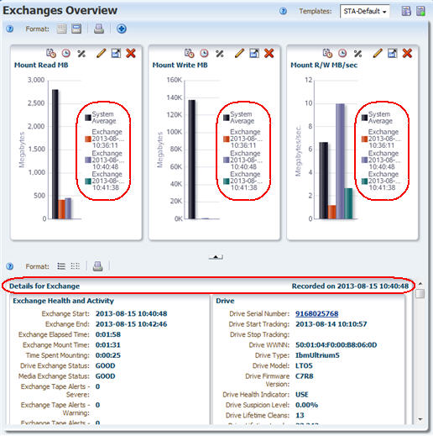The height and width of the screenshot is (436, 433).
Task: Click the printer icon in graphs toolbar
Action: (x=99, y=29)
